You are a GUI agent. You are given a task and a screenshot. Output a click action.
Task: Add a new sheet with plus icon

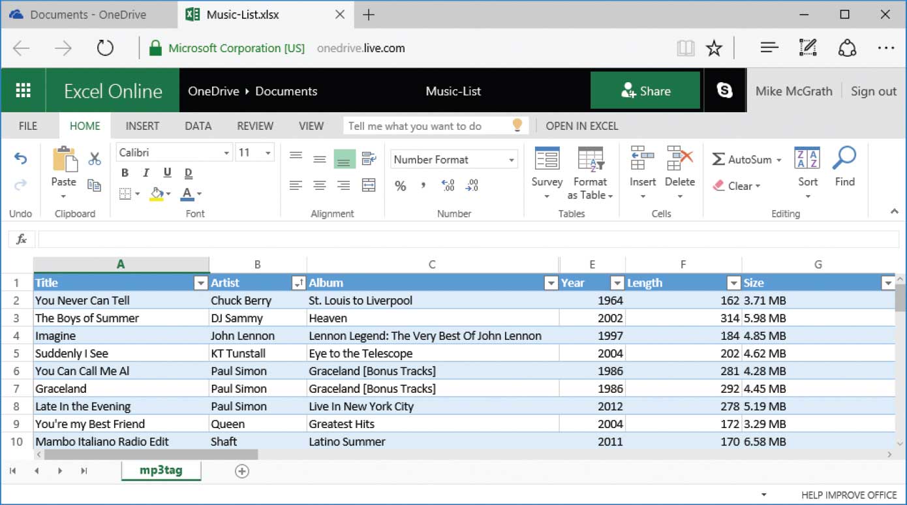click(242, 471)
